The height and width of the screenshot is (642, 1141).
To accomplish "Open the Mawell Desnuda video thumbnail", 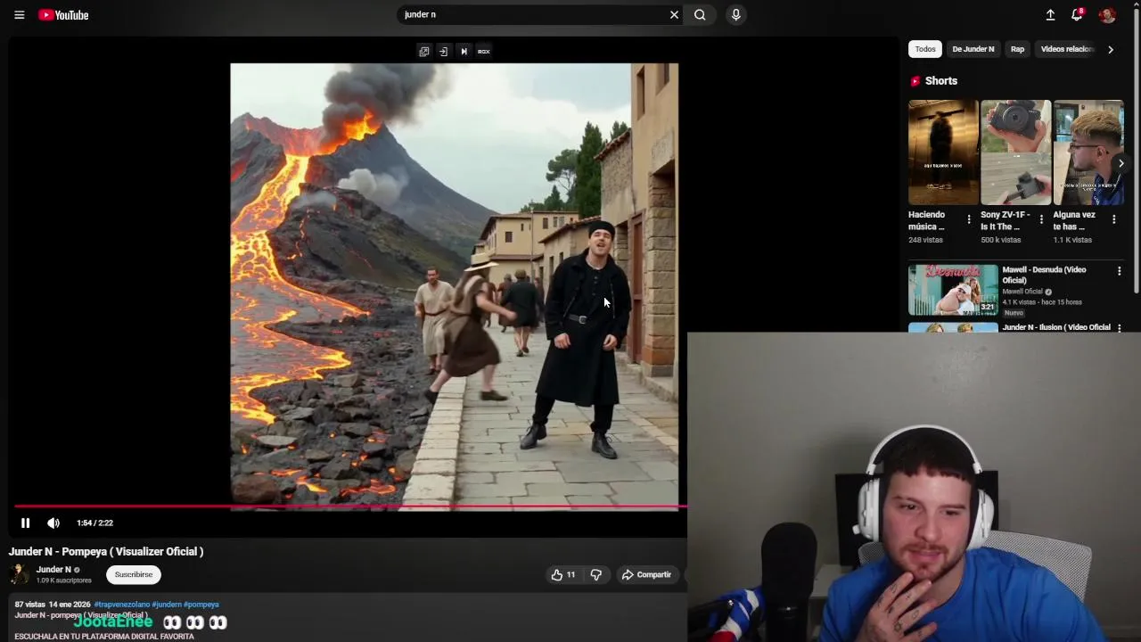I will pyautogui.click(x=953, y=290).
